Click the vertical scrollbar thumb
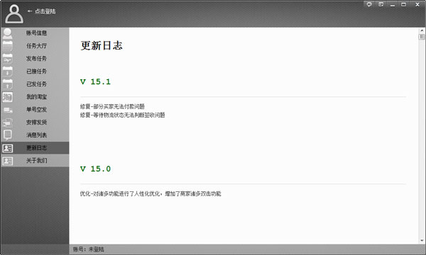Viewport: 426px width, 255px height. (x=422, y=37)
